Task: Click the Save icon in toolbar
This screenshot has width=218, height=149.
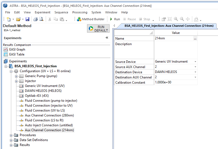Action: 27,19
